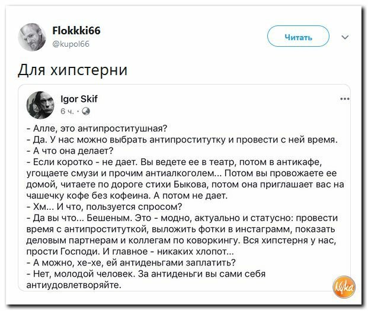Click the line Алле, это антипроститушная?

(97, 128)
